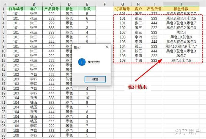Click cell G9 containing 104

(x=122, y=46)
